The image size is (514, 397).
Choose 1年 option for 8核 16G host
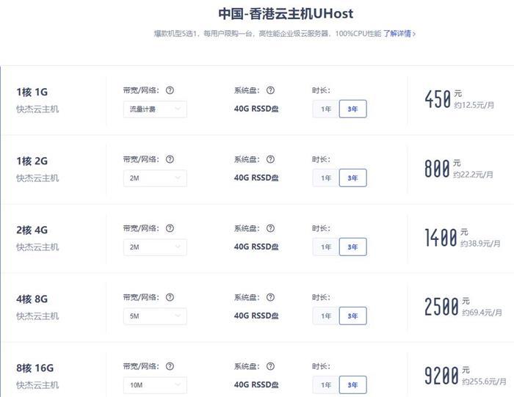point(326,385)
